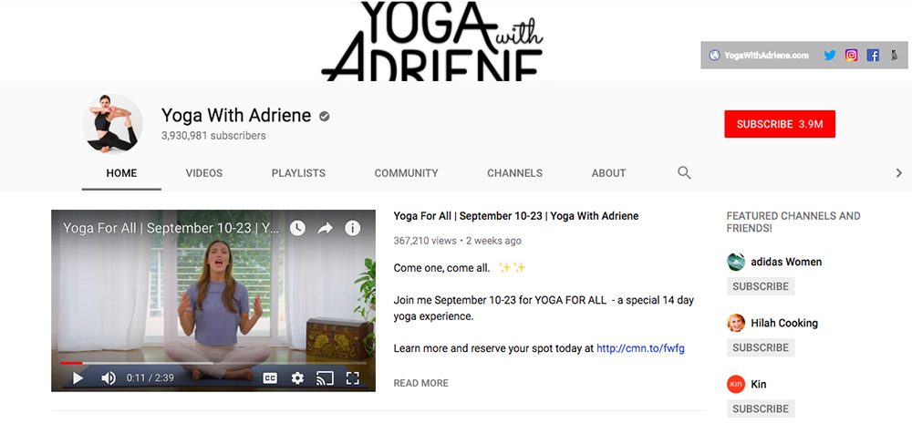Screen dimensions: 912x424
Task: Click the Watch Later clock icon
Action: click(x=297, y=228)
